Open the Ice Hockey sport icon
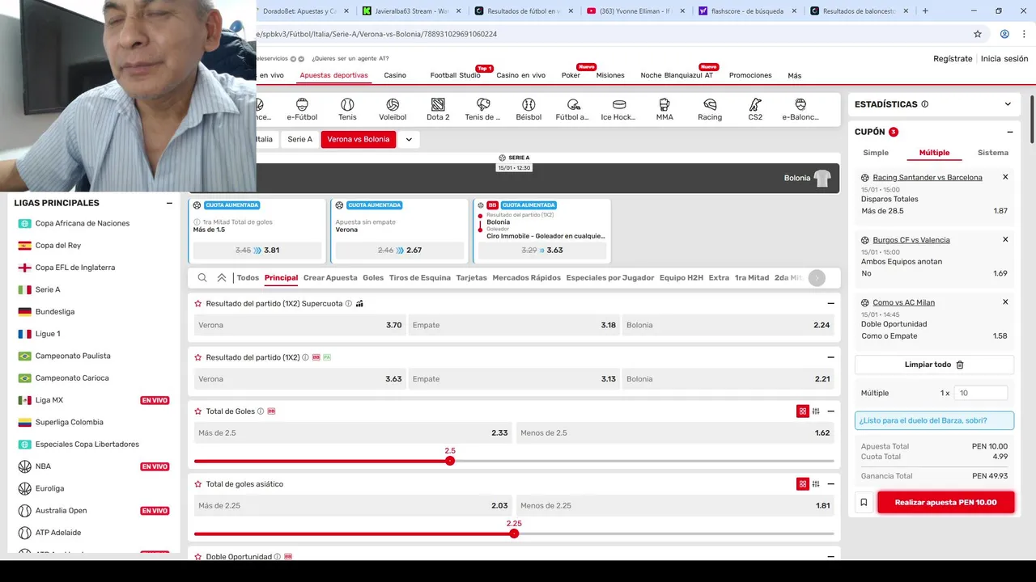Image resolution: width=1036 pixels, height=582 pixels. pyautogui.click(x=619, y=109)
